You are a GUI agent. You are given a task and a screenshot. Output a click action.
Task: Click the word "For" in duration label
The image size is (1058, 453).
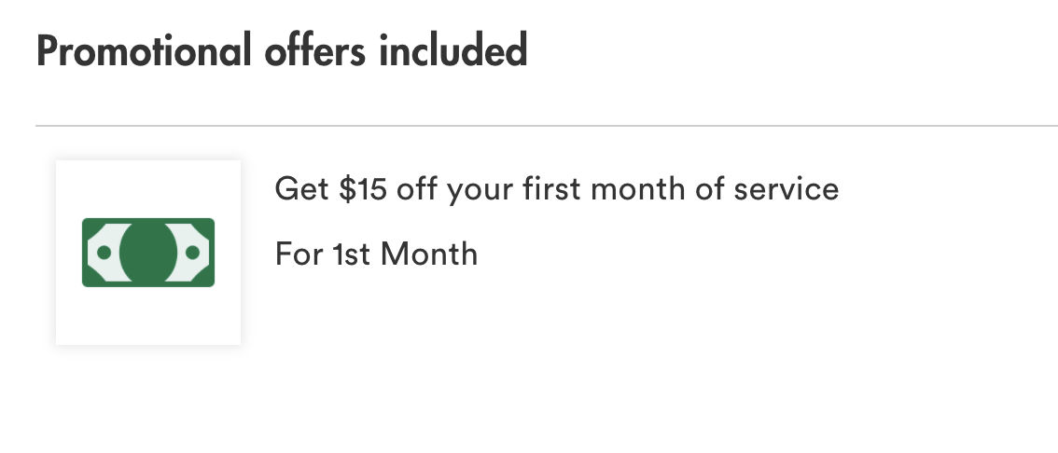[x=299, y=254]
